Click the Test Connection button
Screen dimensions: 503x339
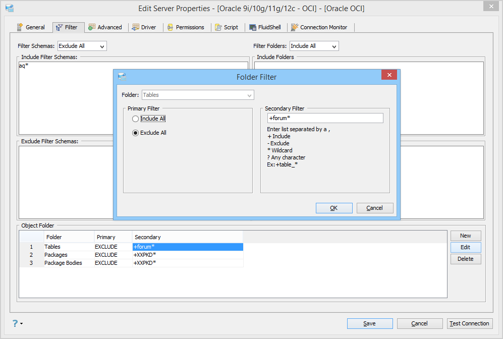click(x=470, y=323)
